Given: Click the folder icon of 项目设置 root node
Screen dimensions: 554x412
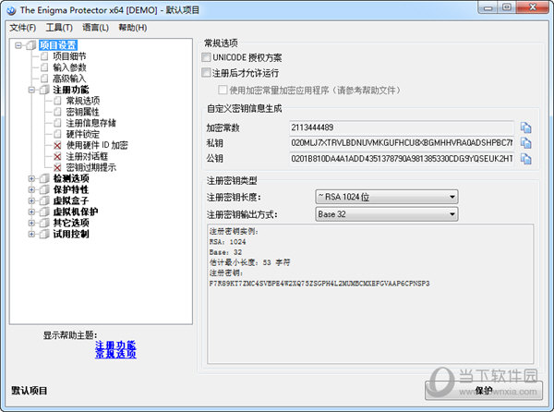Looking at the screenshot, I should coord(31,45).
